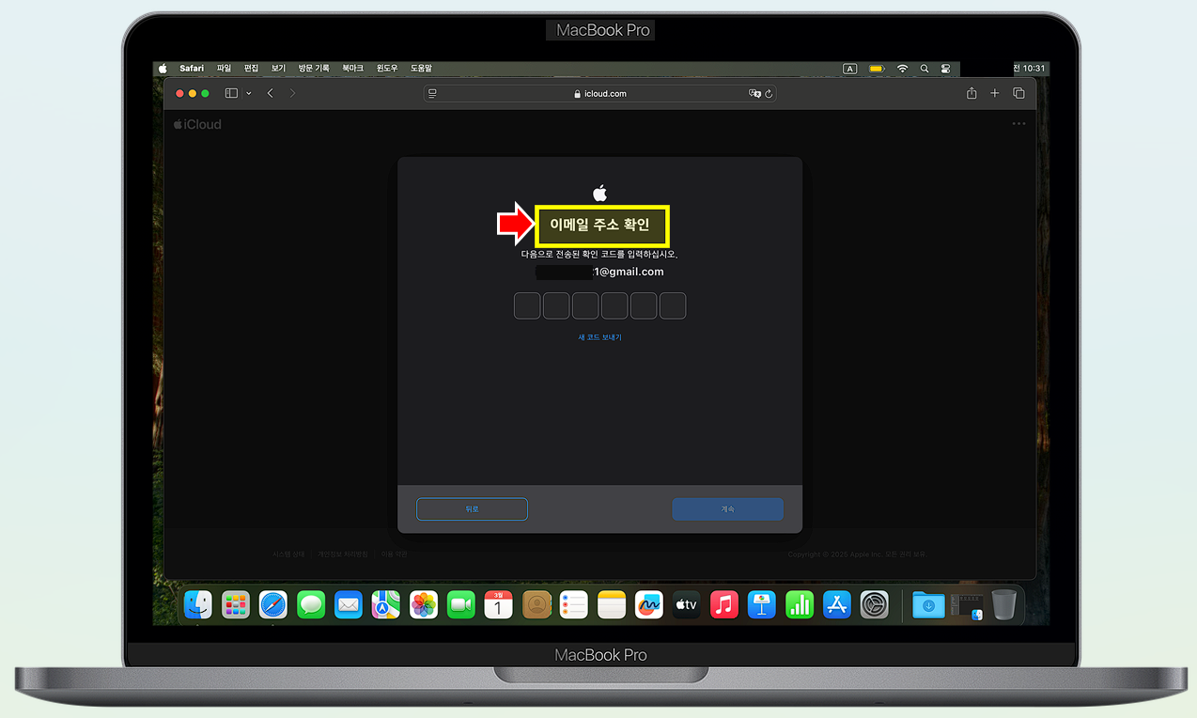
Task: Click the 계속 button
Action: [727, 508]
